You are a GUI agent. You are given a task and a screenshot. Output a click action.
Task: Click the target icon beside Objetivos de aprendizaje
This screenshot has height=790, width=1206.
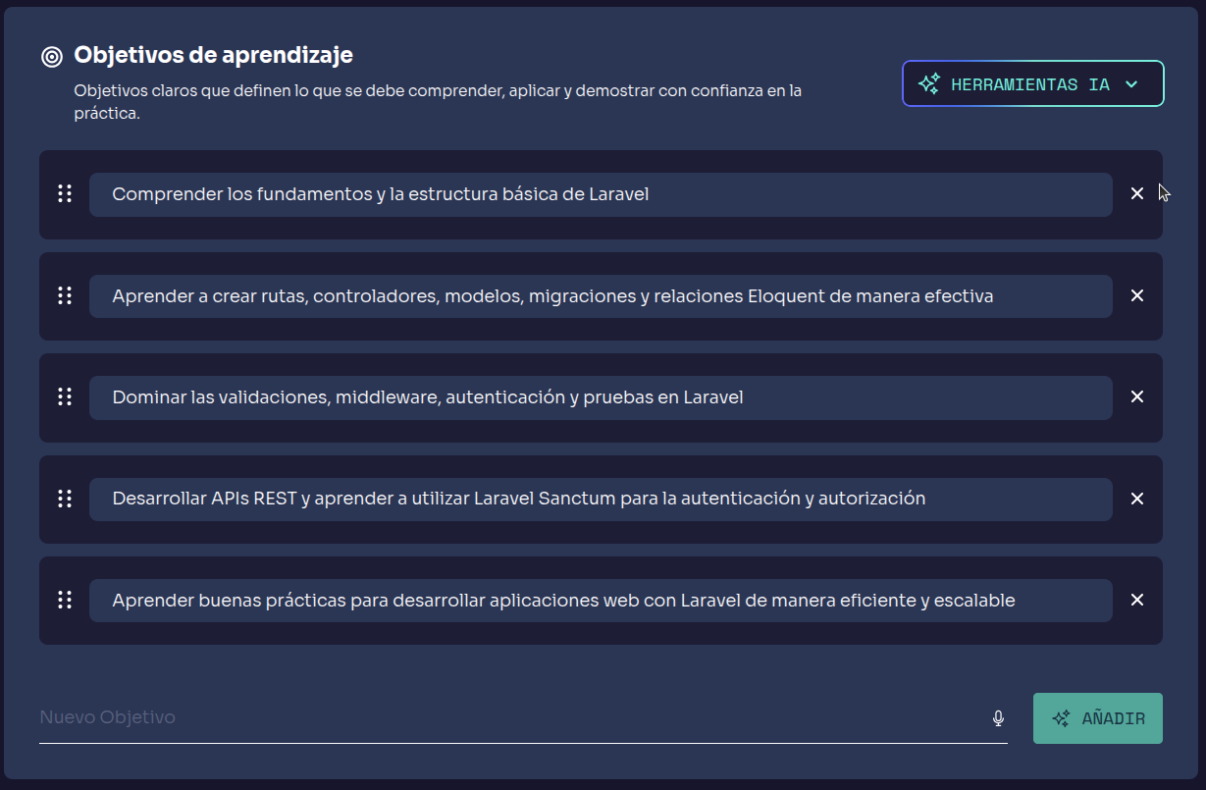click(52, 56)
